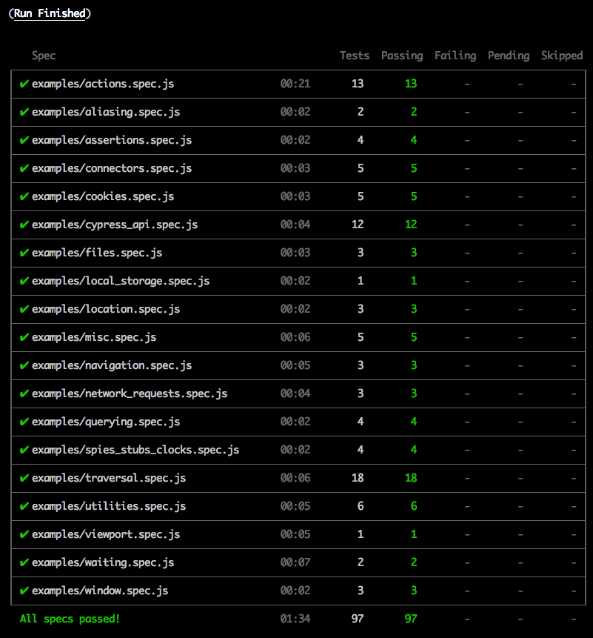Viewport: 593px width, 638px height.
Task: Click the green checkmark beside examples/local_storage.spec.js
Action: 24,281
